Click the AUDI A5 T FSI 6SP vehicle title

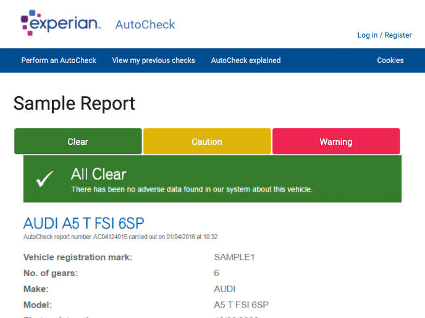[83, 223]
